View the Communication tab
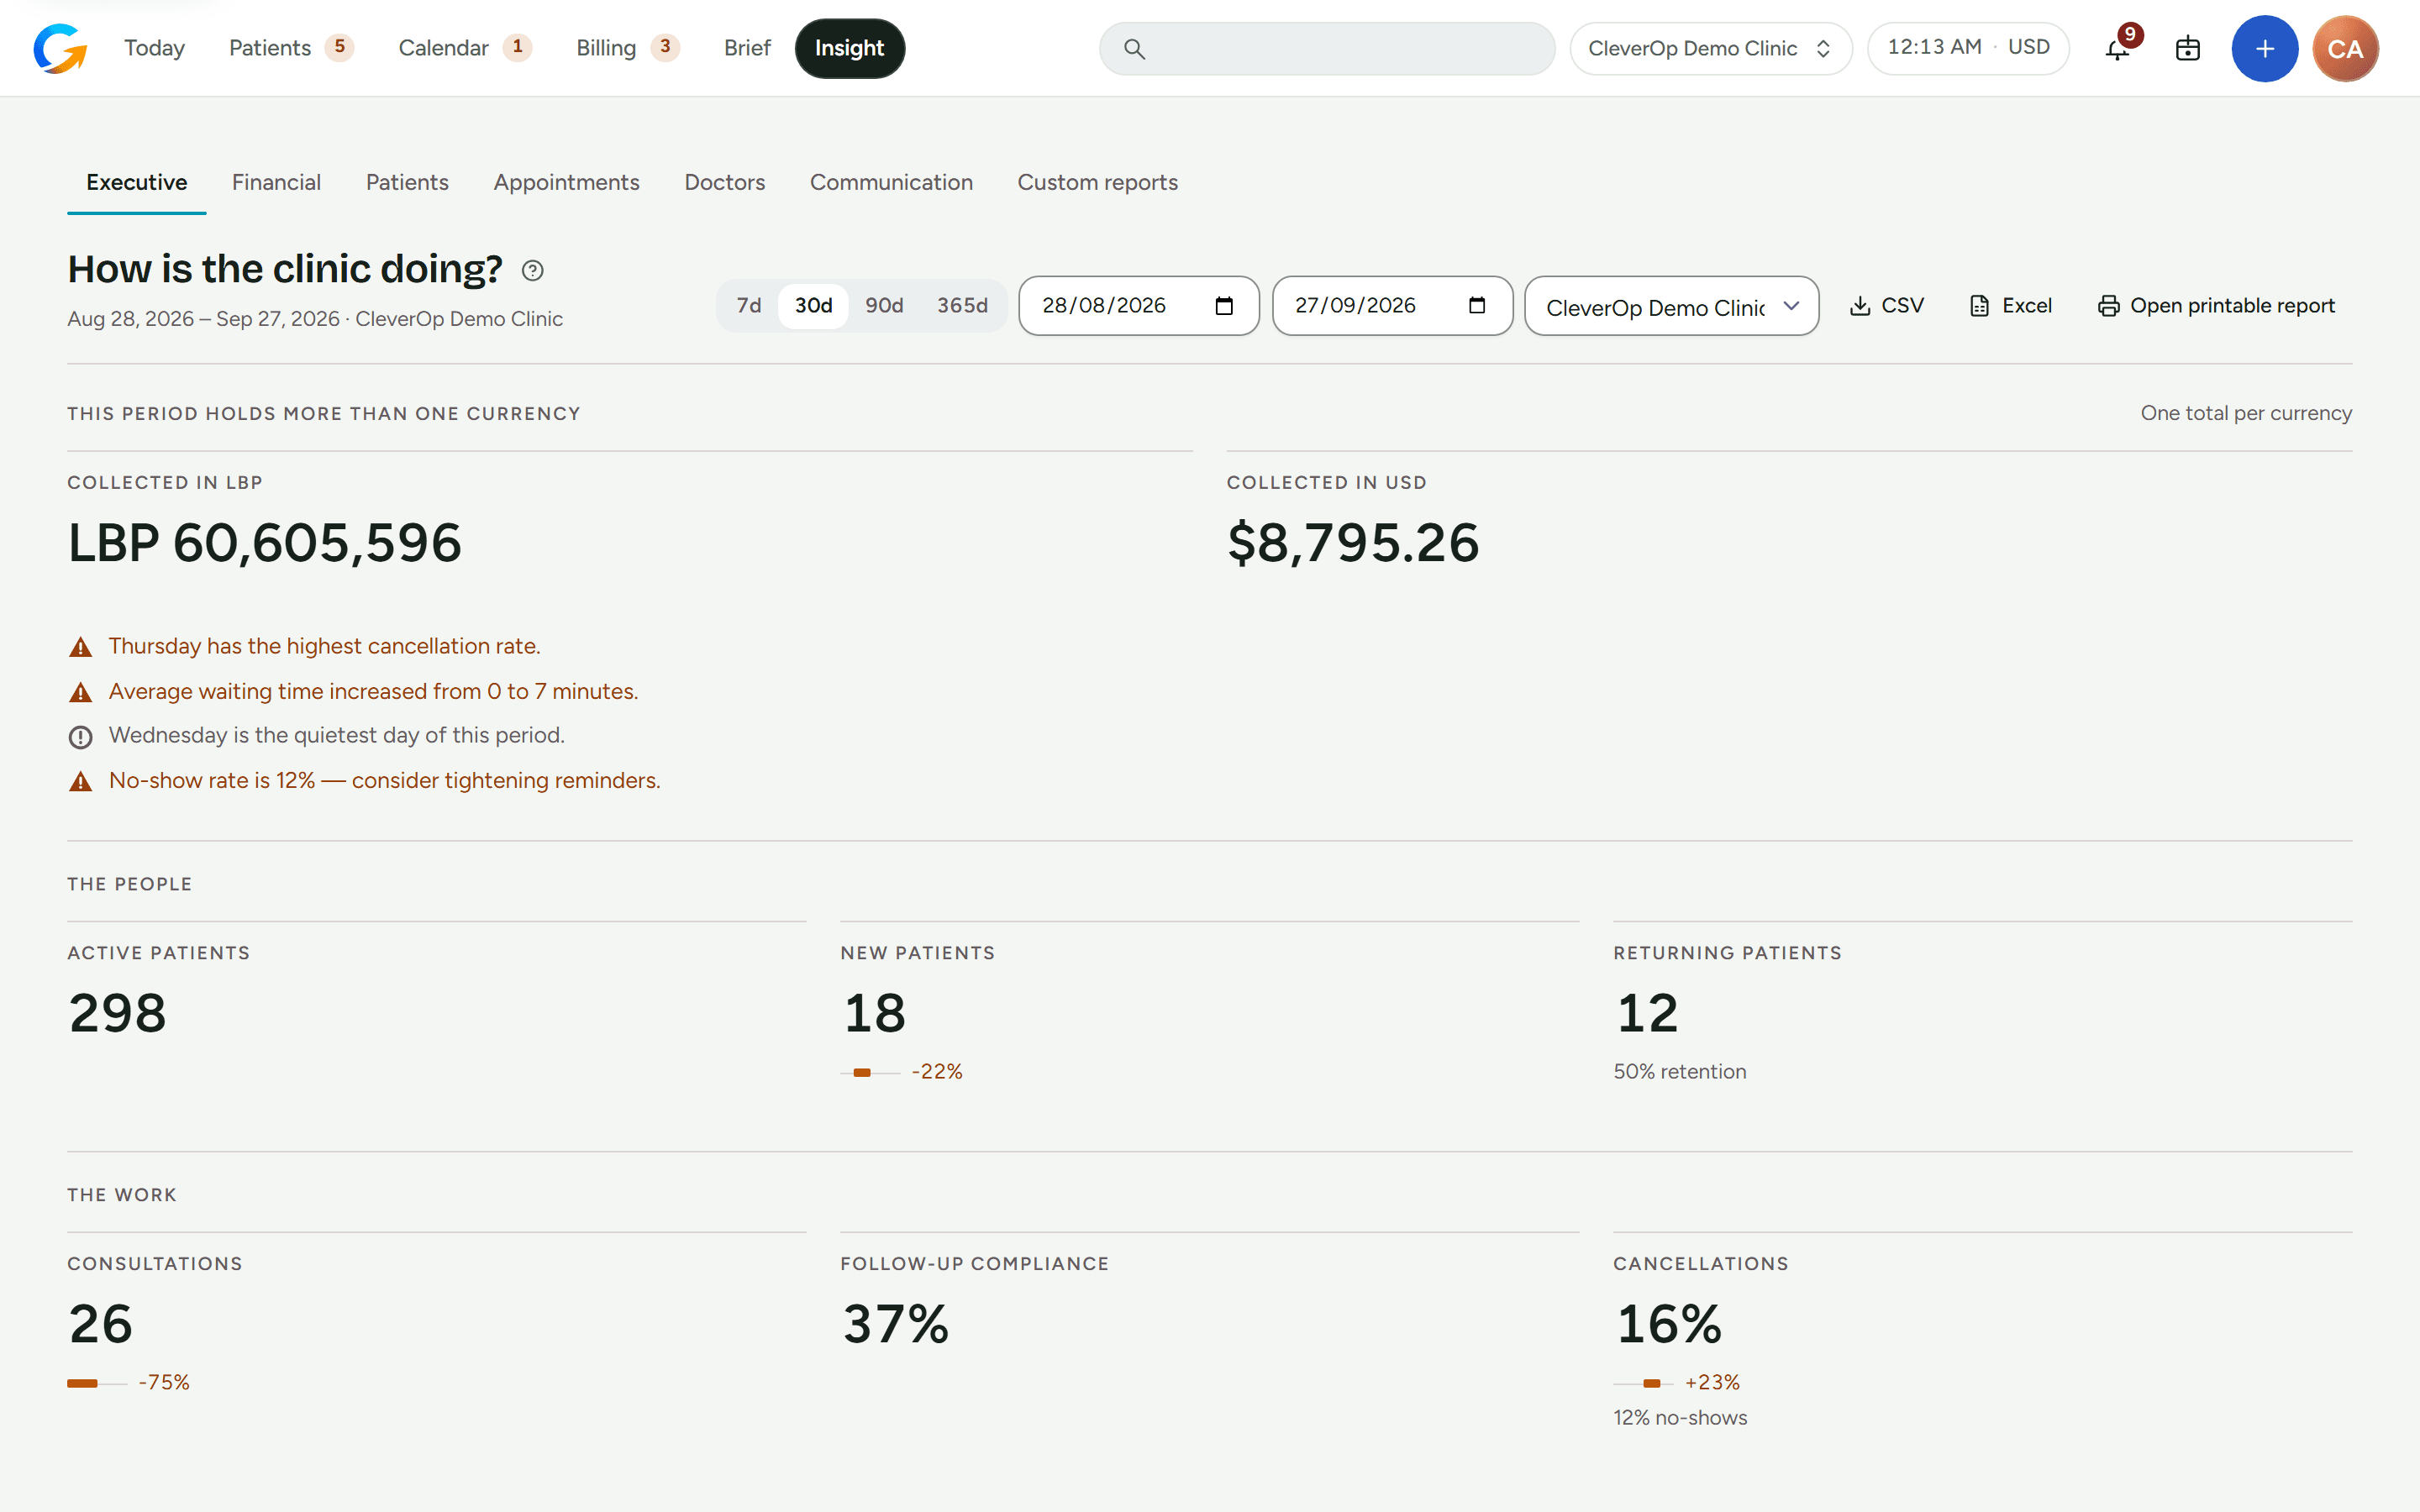 [x=891, y=183]
